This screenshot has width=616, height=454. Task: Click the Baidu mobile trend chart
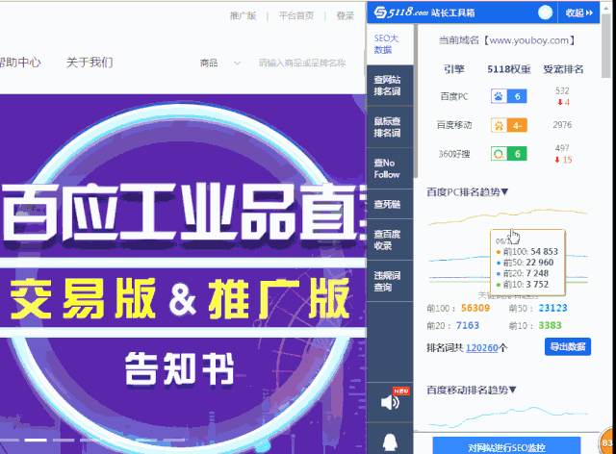point(508,417)
